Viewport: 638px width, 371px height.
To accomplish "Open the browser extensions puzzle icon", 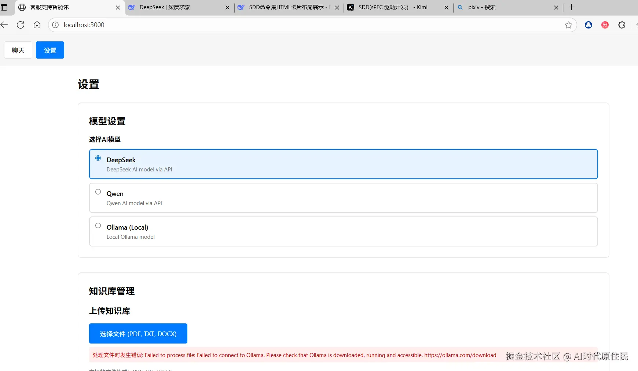I will click(621, 25).
